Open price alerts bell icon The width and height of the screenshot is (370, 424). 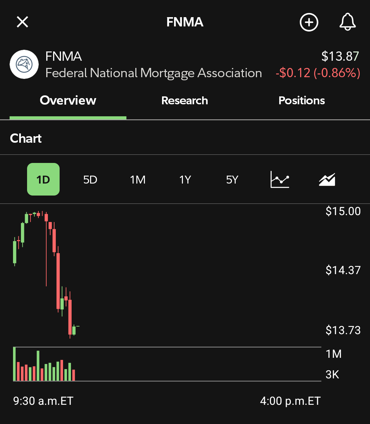347,22
